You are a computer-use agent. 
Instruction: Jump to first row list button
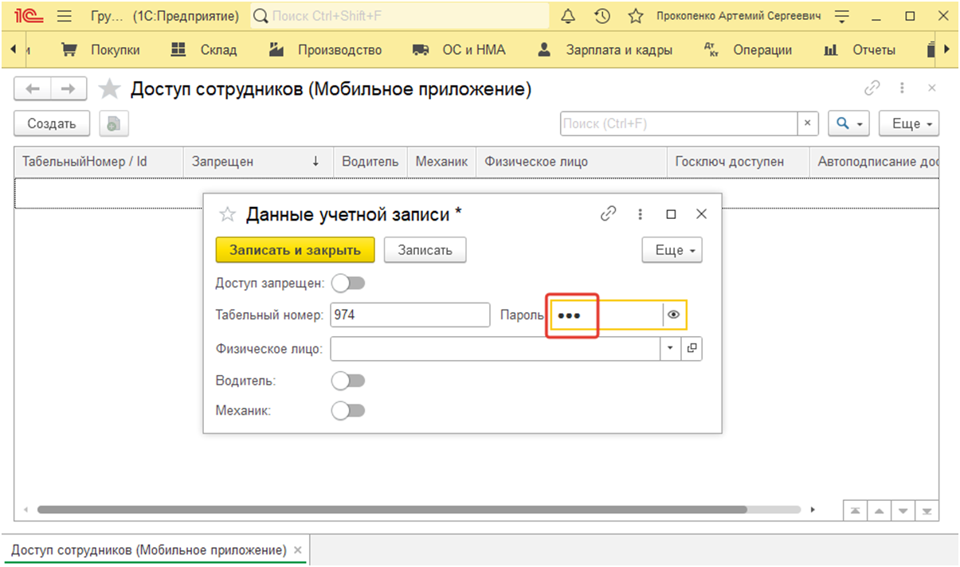(854, 510)
